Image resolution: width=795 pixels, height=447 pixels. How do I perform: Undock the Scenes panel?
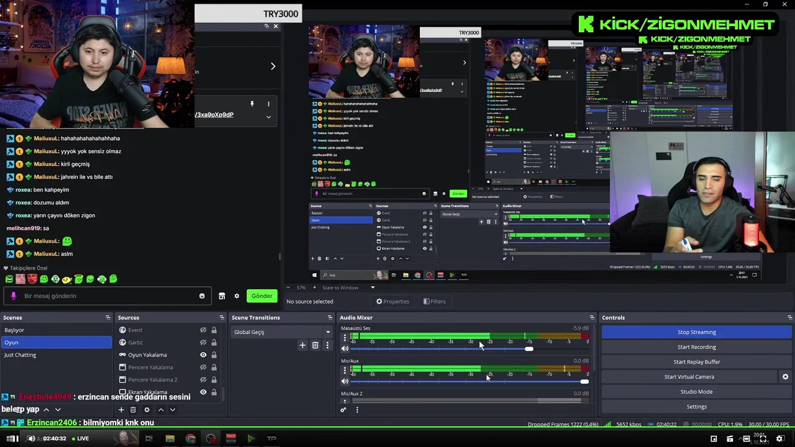click(108, 318)
